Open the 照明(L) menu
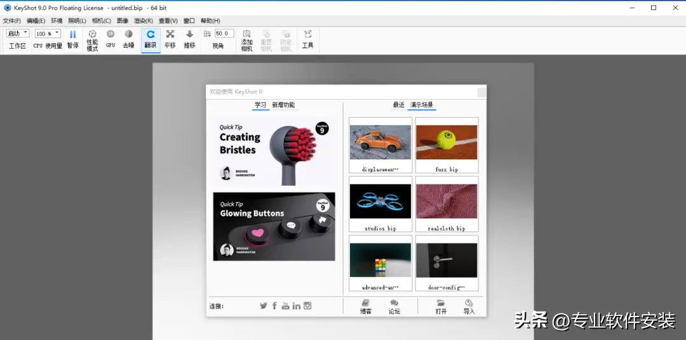Screen dimensions: 686x340 pos(77,21)
